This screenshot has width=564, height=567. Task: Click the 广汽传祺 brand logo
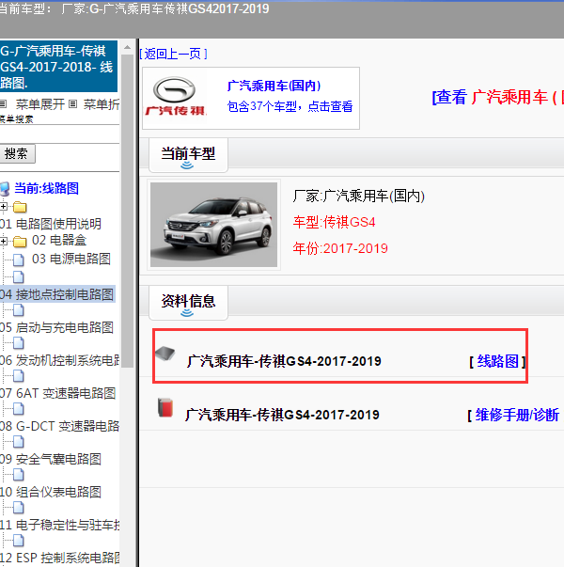pyautogui.click(x=175, y=96)
